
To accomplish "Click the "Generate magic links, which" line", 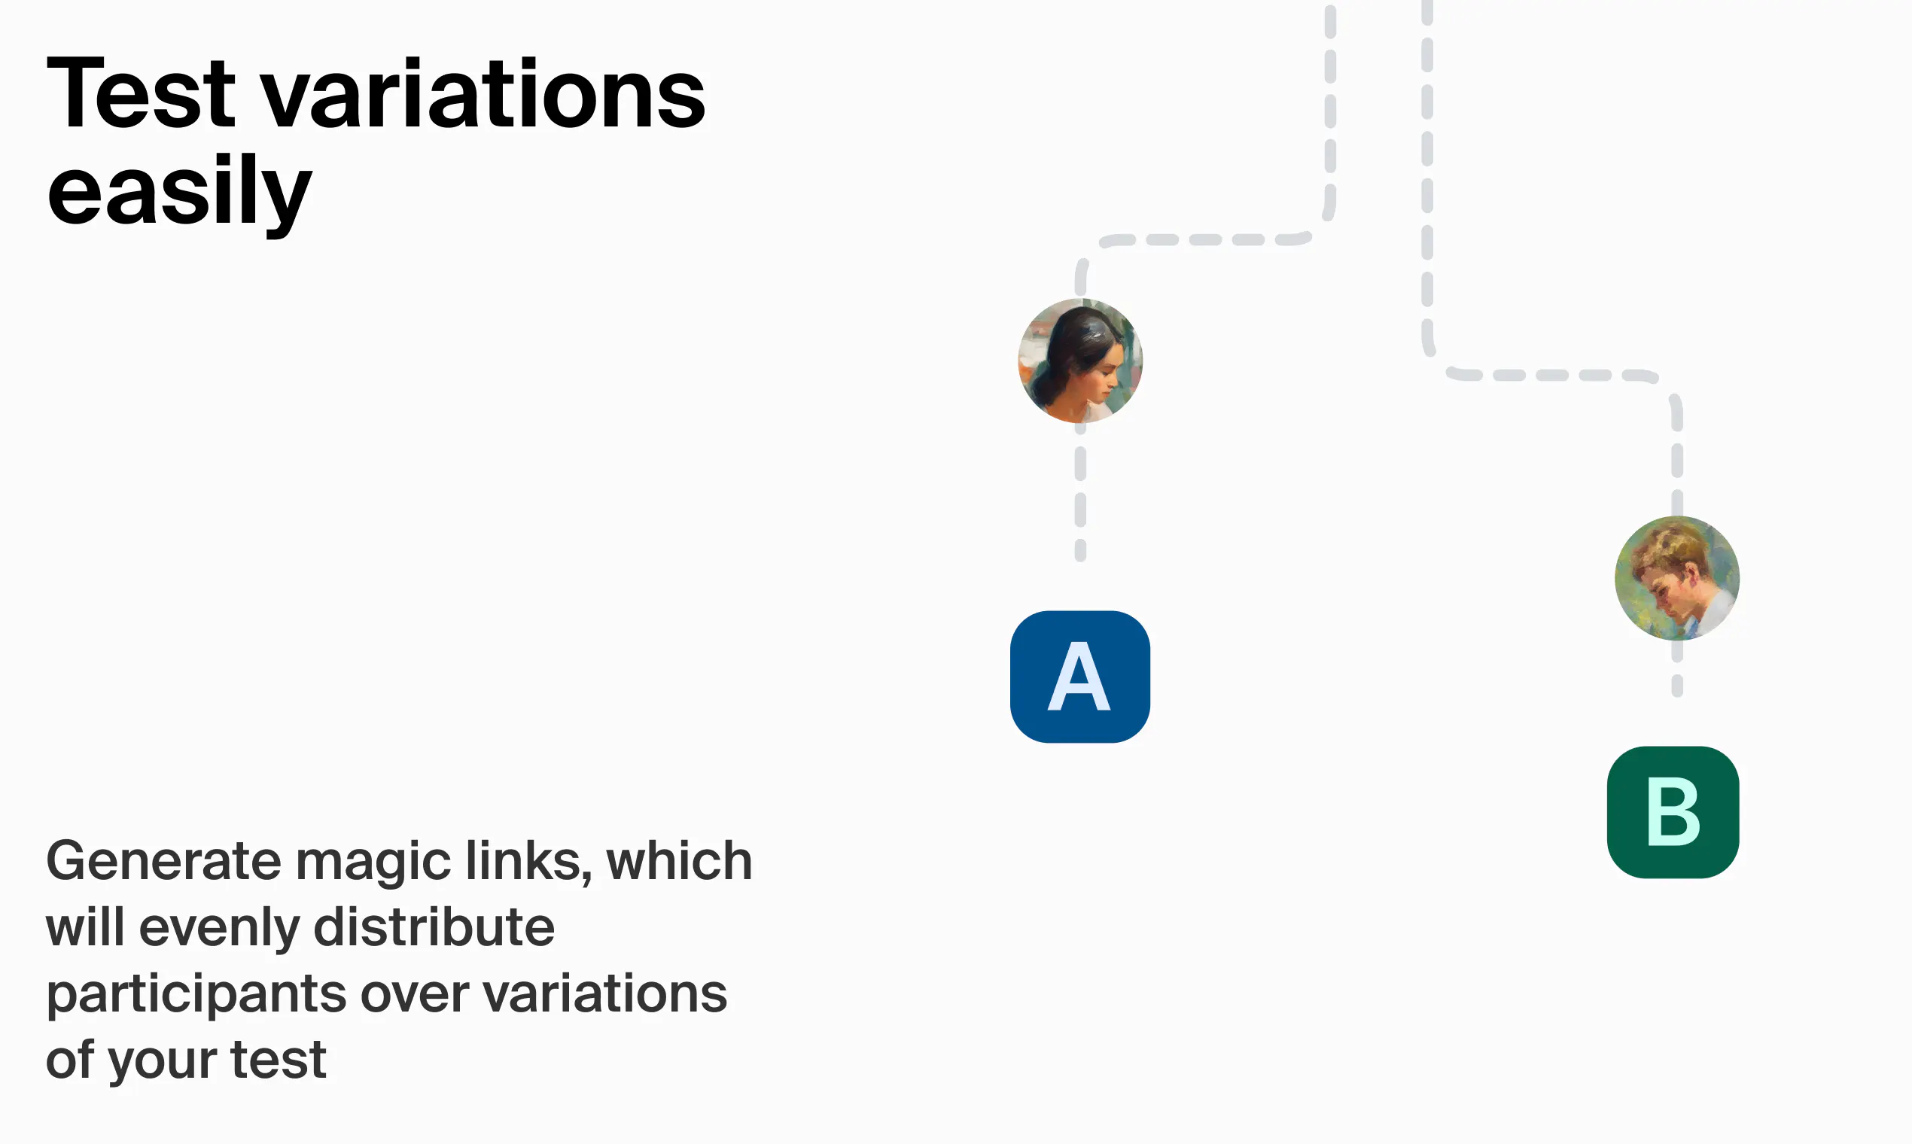I will click(399, 861).
